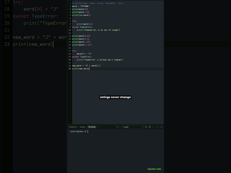Open the panel tabs overflow ellipsis menu

pos(99,127)
